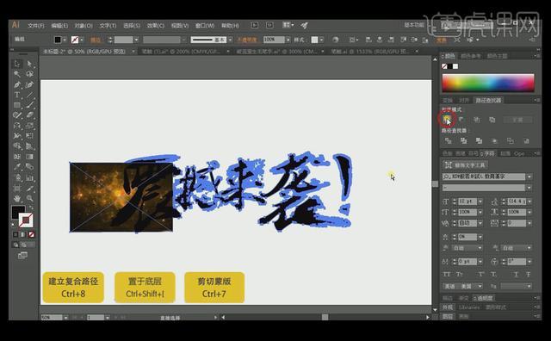Click the None swatch in Color panel
The height and width of the screenshot is (341, 551).
click(444, 66)
